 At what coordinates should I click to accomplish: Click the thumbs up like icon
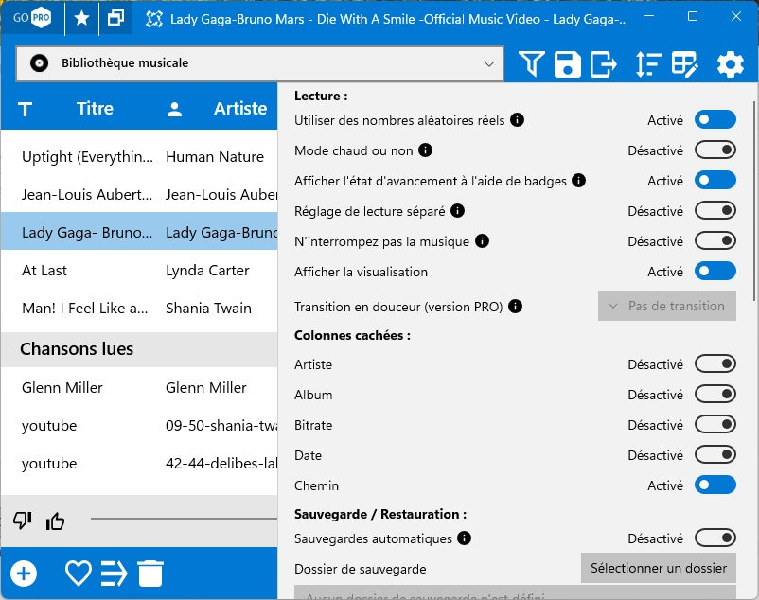[55, 521]
